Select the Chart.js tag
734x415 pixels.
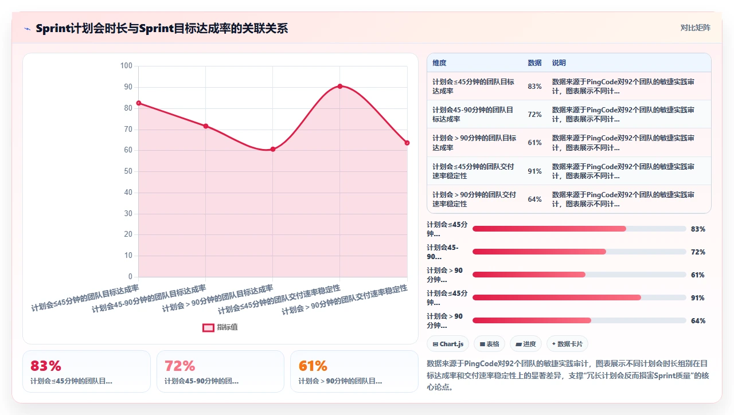click(x=448, y=344)
